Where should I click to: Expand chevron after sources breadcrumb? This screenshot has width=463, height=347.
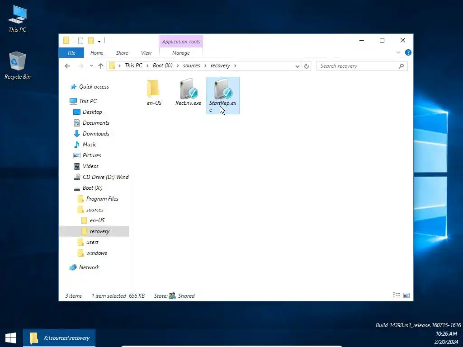206,66
